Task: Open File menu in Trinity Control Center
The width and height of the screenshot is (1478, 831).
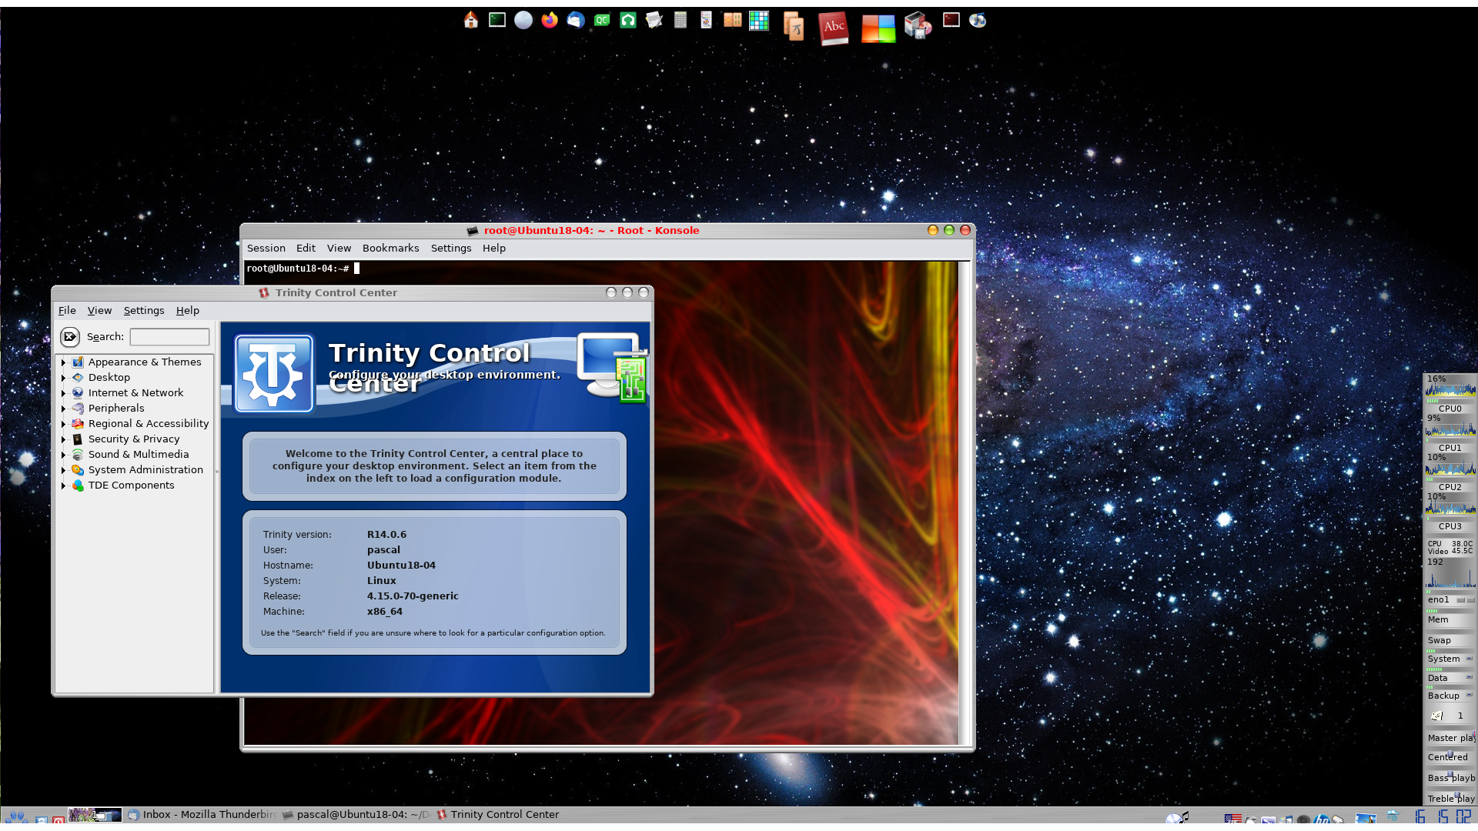Action: click(67, 310)
